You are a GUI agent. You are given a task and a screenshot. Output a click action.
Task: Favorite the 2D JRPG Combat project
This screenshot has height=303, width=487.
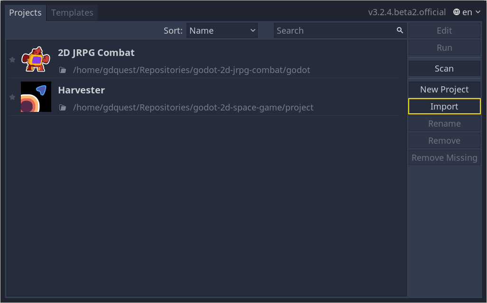(12, 59)
